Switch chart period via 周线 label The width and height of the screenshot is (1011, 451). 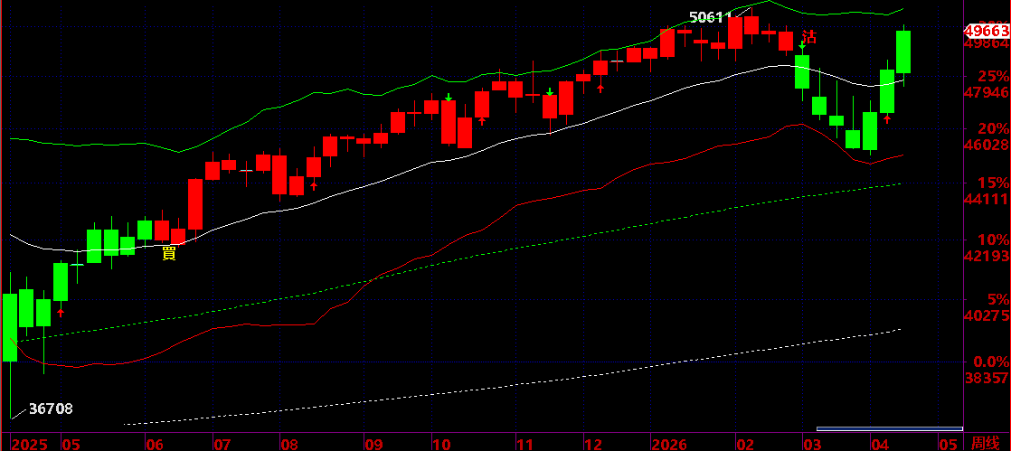(985, 444)
